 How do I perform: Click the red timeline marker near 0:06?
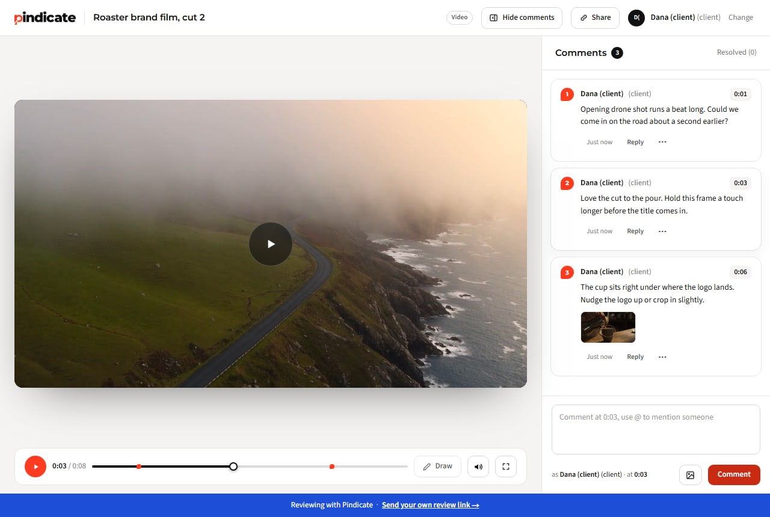pyautogui.click(x=332, y=467)
